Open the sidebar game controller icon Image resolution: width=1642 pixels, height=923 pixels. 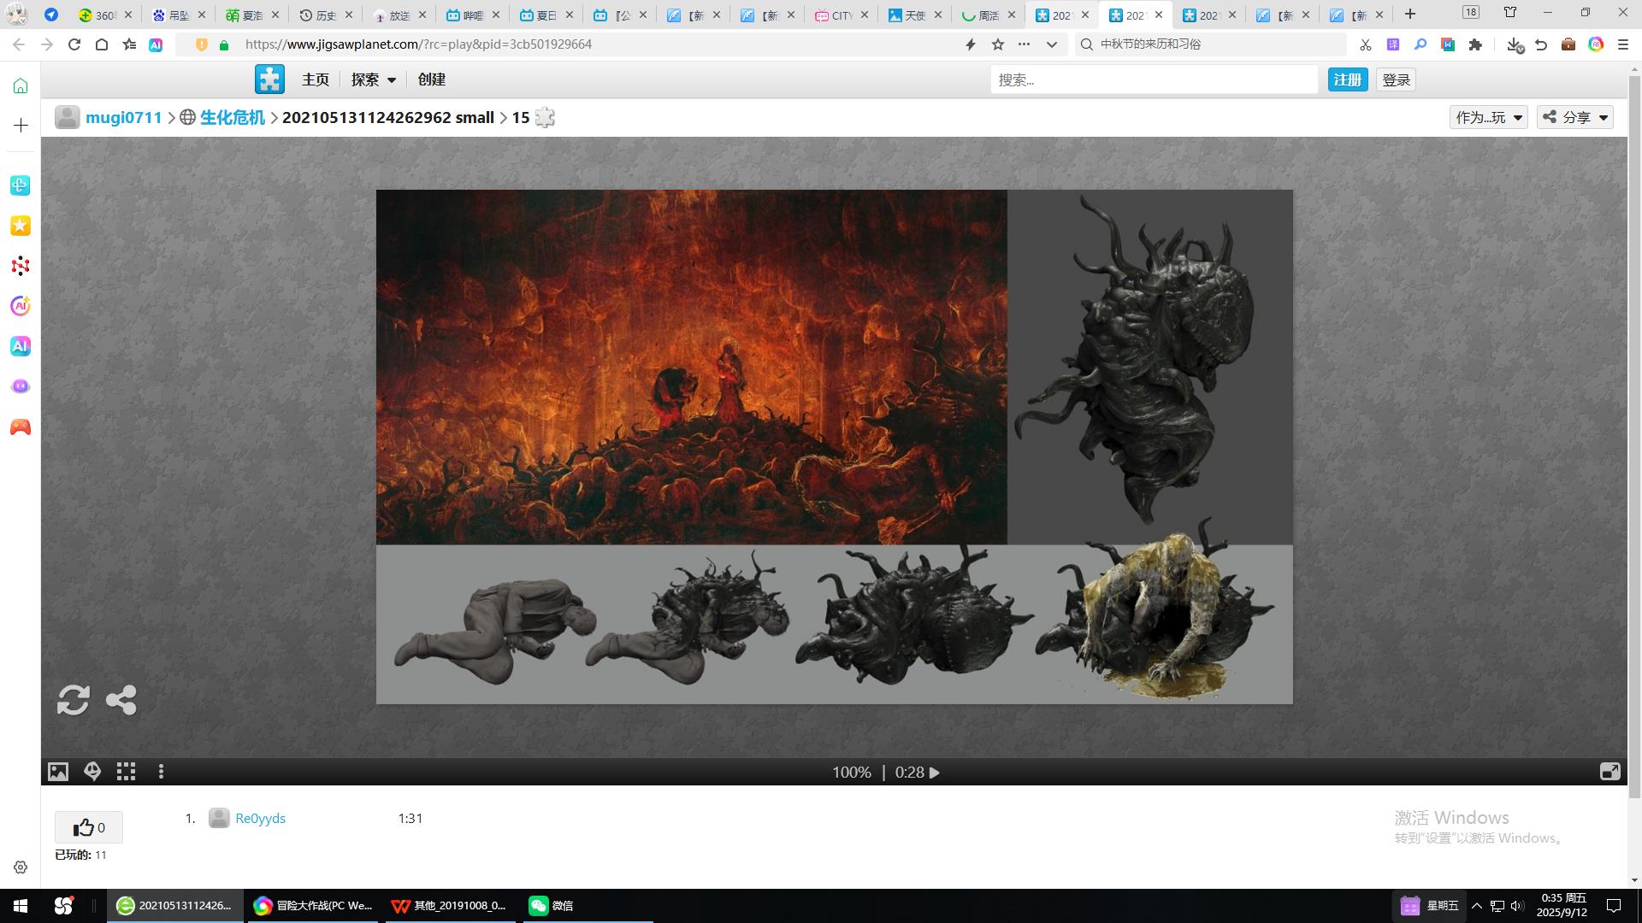21,426
